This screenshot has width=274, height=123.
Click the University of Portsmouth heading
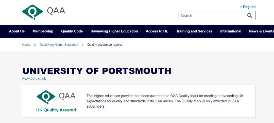[97, 71]
